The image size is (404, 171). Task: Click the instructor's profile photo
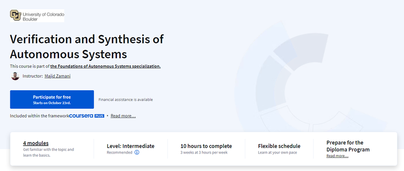pos(15,76)
